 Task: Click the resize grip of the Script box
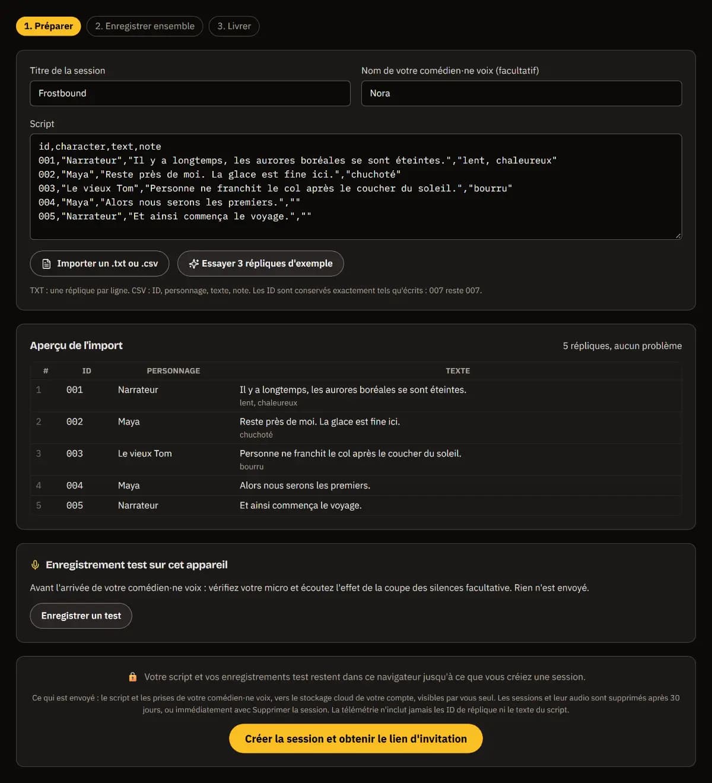point(678,235)
